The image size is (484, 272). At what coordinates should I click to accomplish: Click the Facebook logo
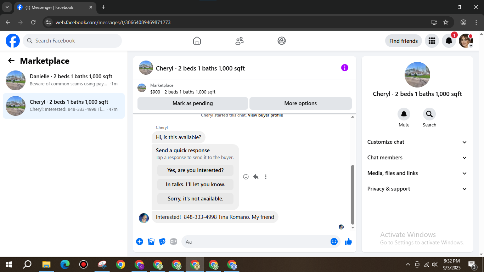13,41
